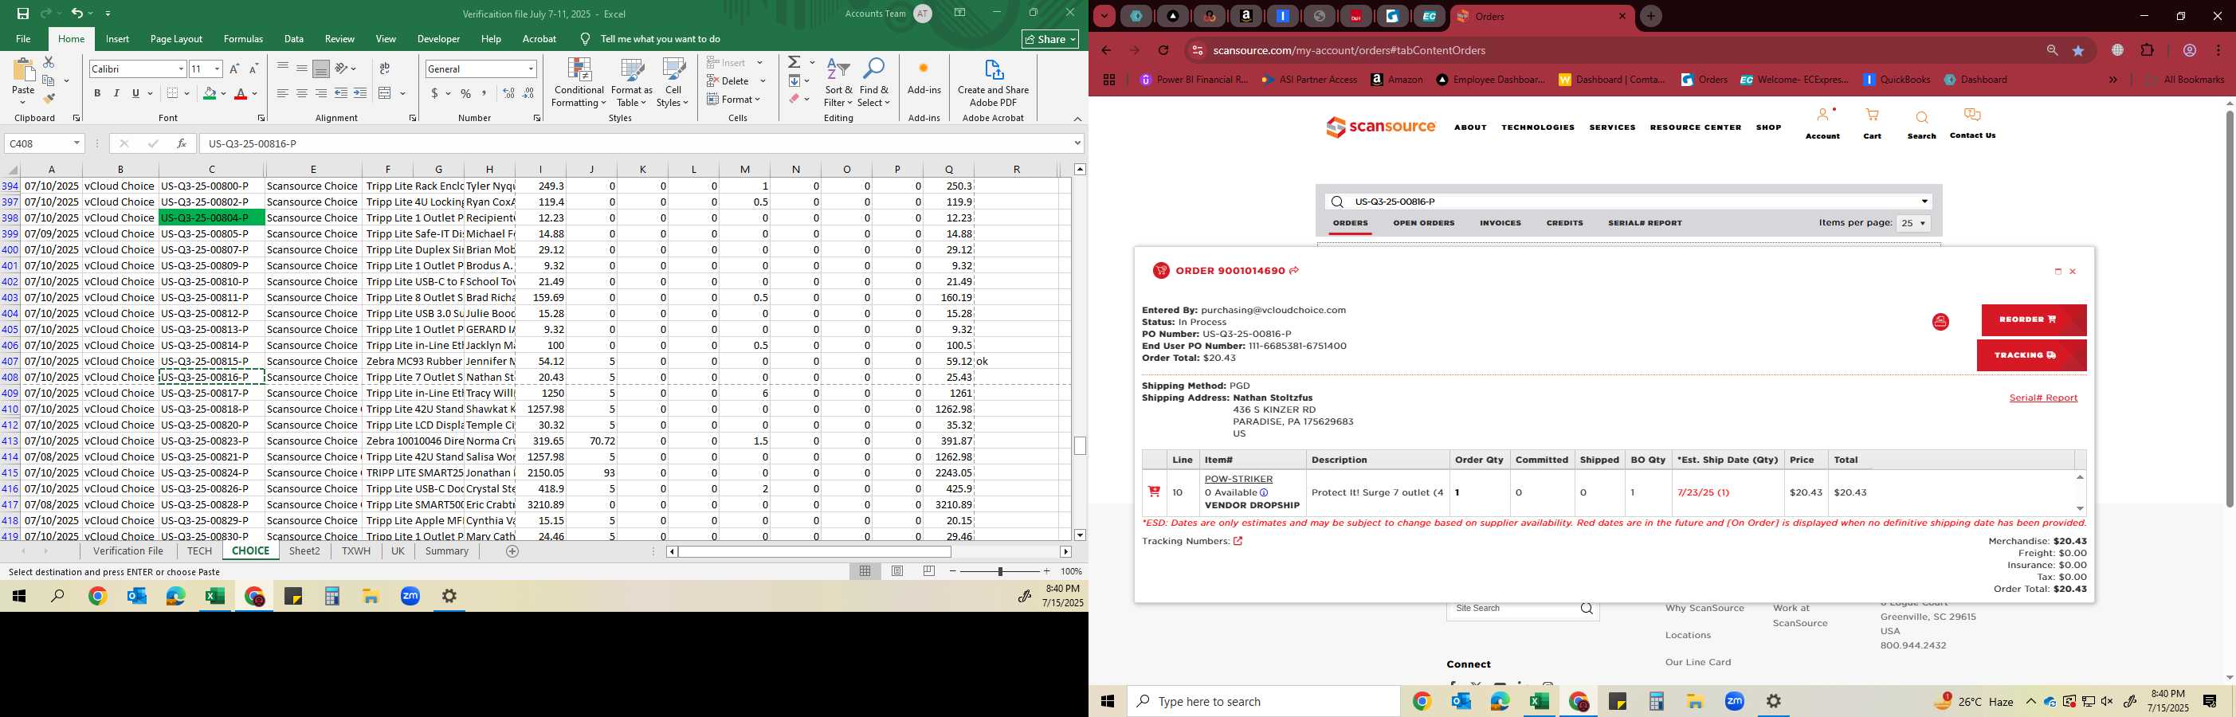The width and height of the screenshot is (2236, 717).
Task: Click the Increase Font Size icon
Action: pos(234,69)
